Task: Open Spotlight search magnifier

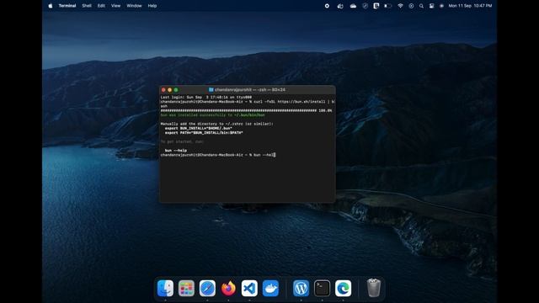Action: pyautogui.click(x=421, y=6)
